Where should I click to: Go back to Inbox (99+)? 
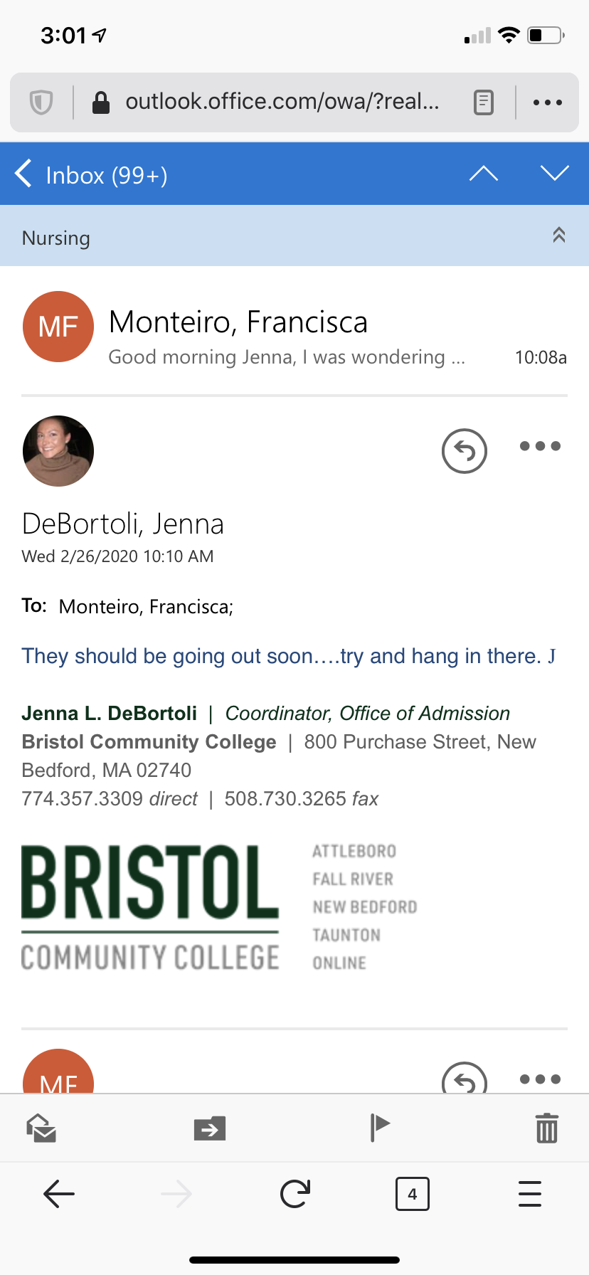coord(91,174)
